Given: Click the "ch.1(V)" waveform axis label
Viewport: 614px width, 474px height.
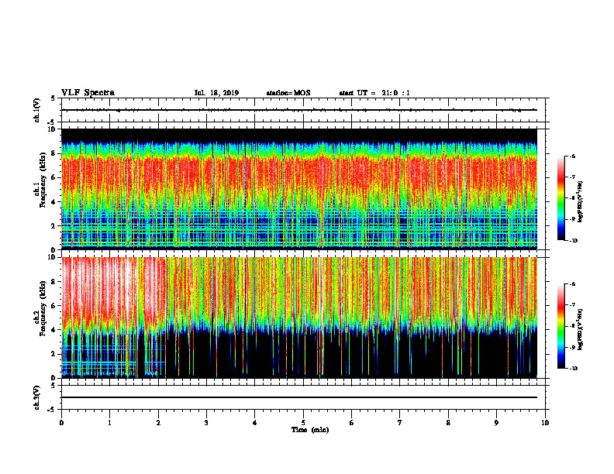Looking at the screenshot, I should (x=37, y=110).
